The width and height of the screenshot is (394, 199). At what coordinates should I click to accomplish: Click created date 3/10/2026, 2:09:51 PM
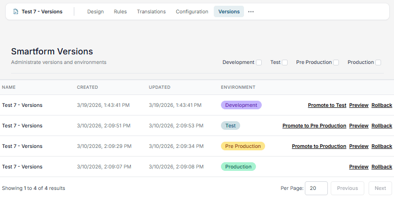[104, 126]
